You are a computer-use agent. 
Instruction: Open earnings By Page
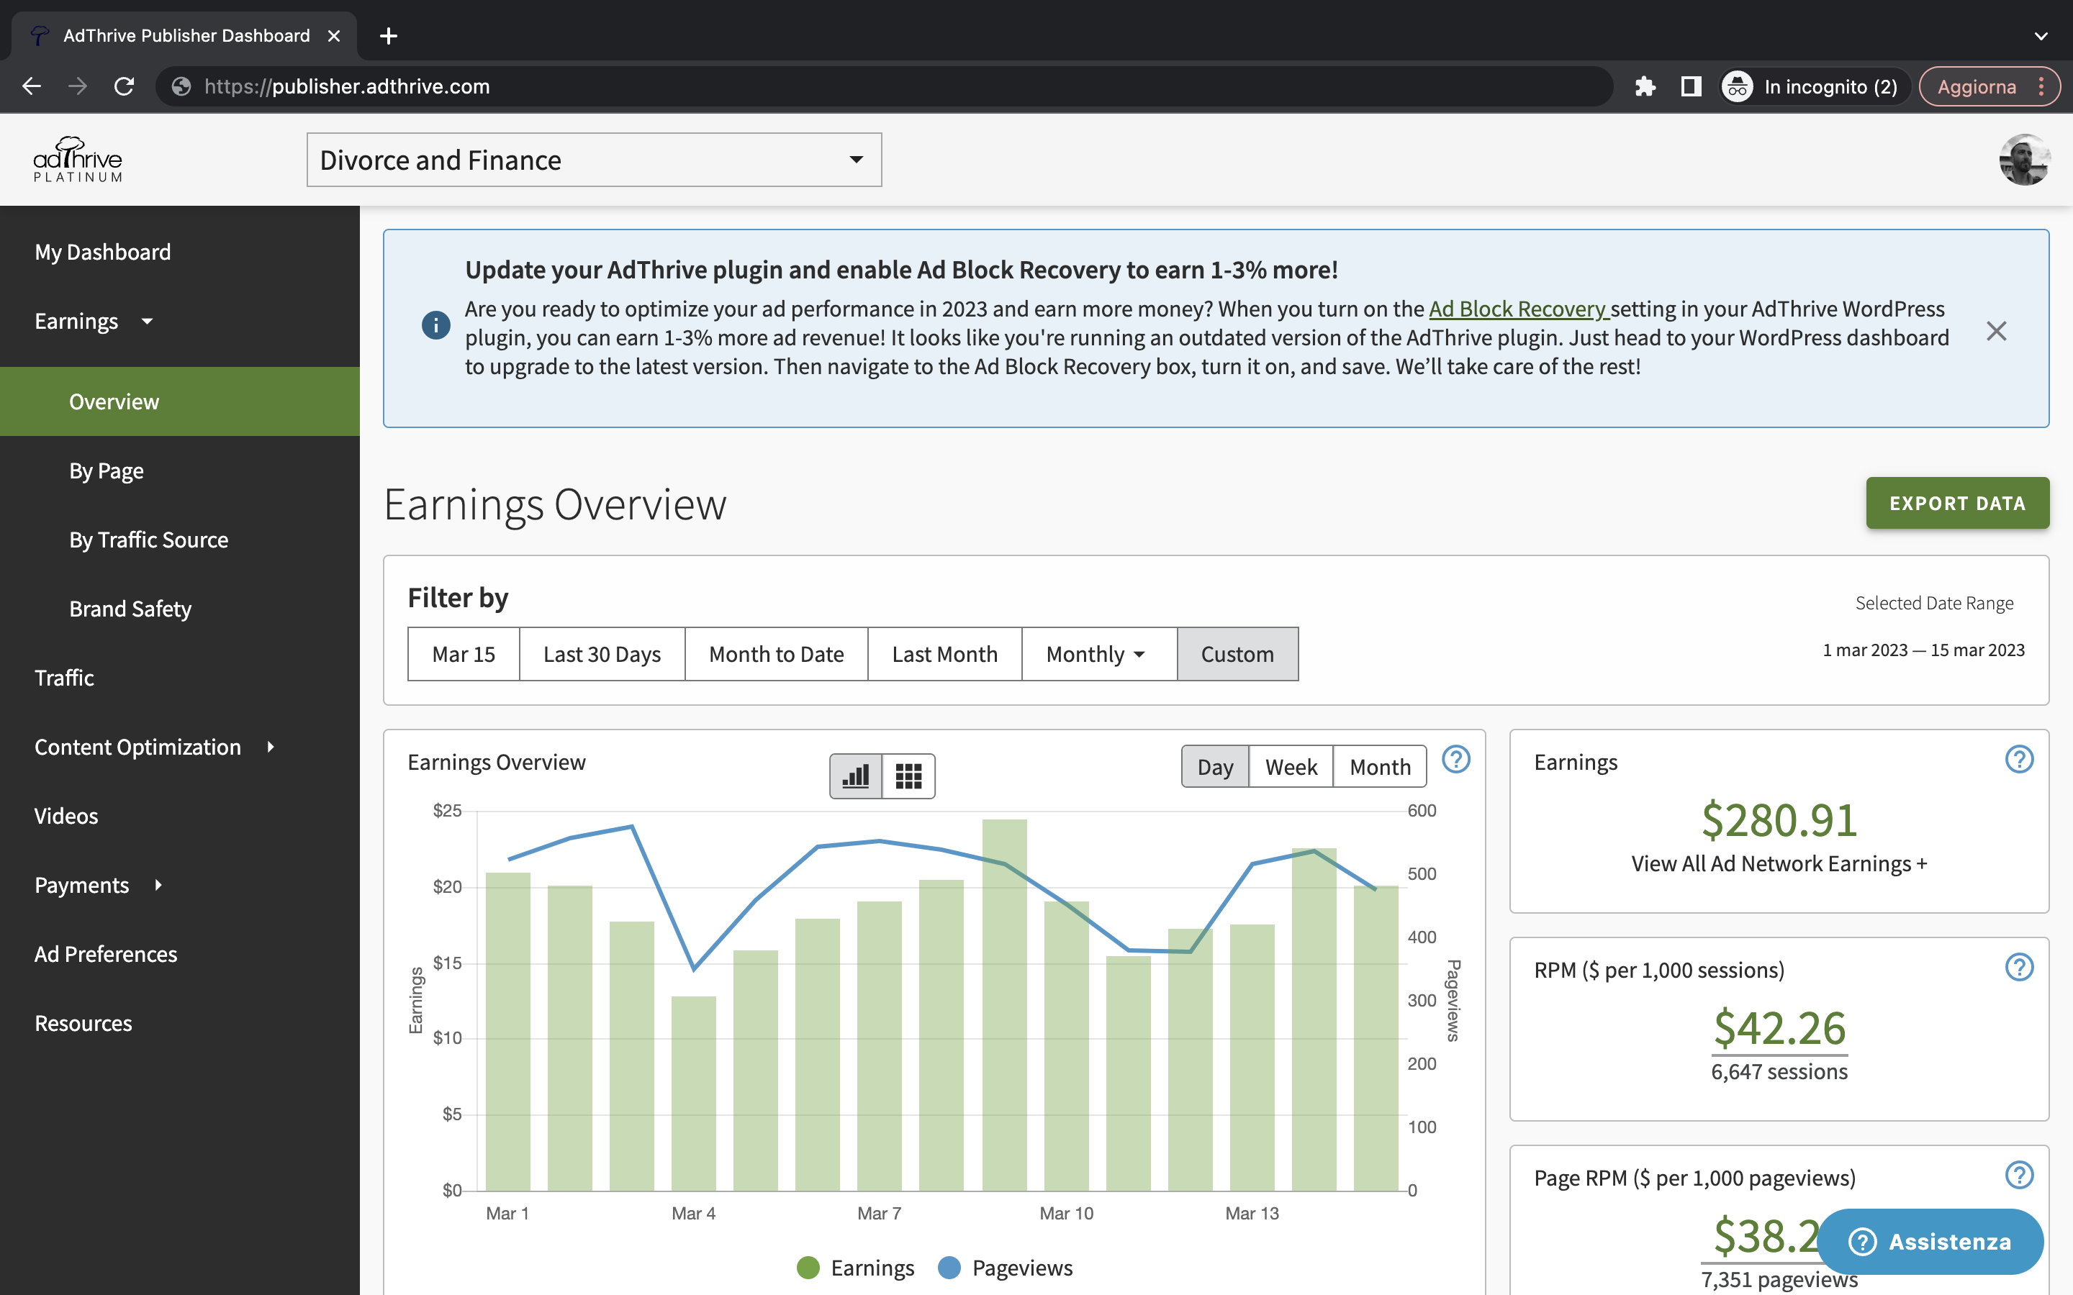pos(107,471)
